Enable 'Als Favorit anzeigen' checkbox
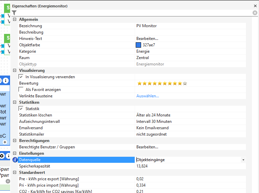Screen dimensions: 259x193 [x=21, y=90]
